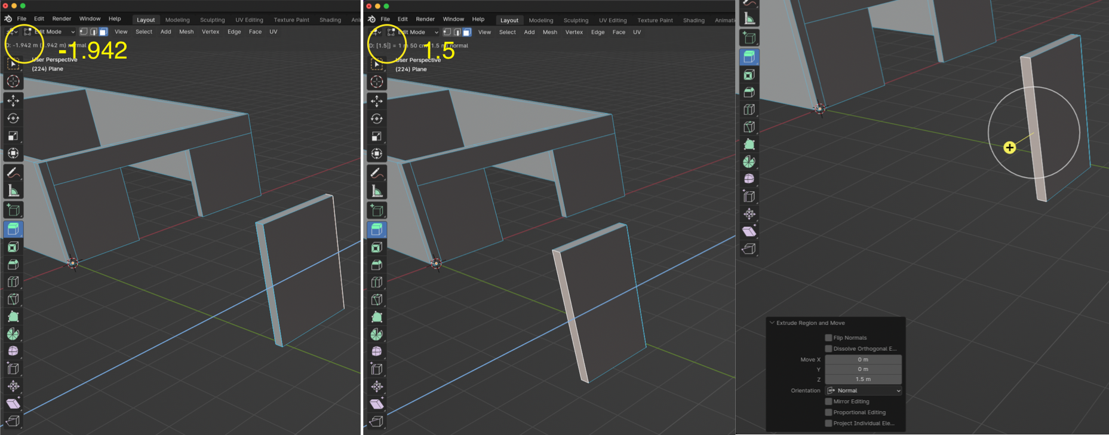
Task: Select the Move tool in left window
Action: [x=13, y=101]
